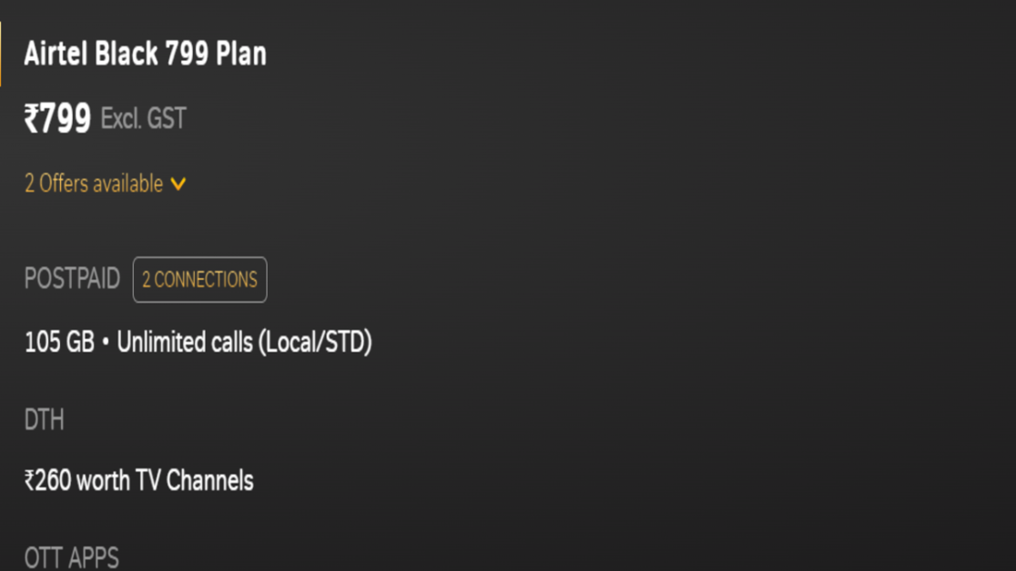Click ₹260 worth TV Channels text

click(x=139, y=480)
